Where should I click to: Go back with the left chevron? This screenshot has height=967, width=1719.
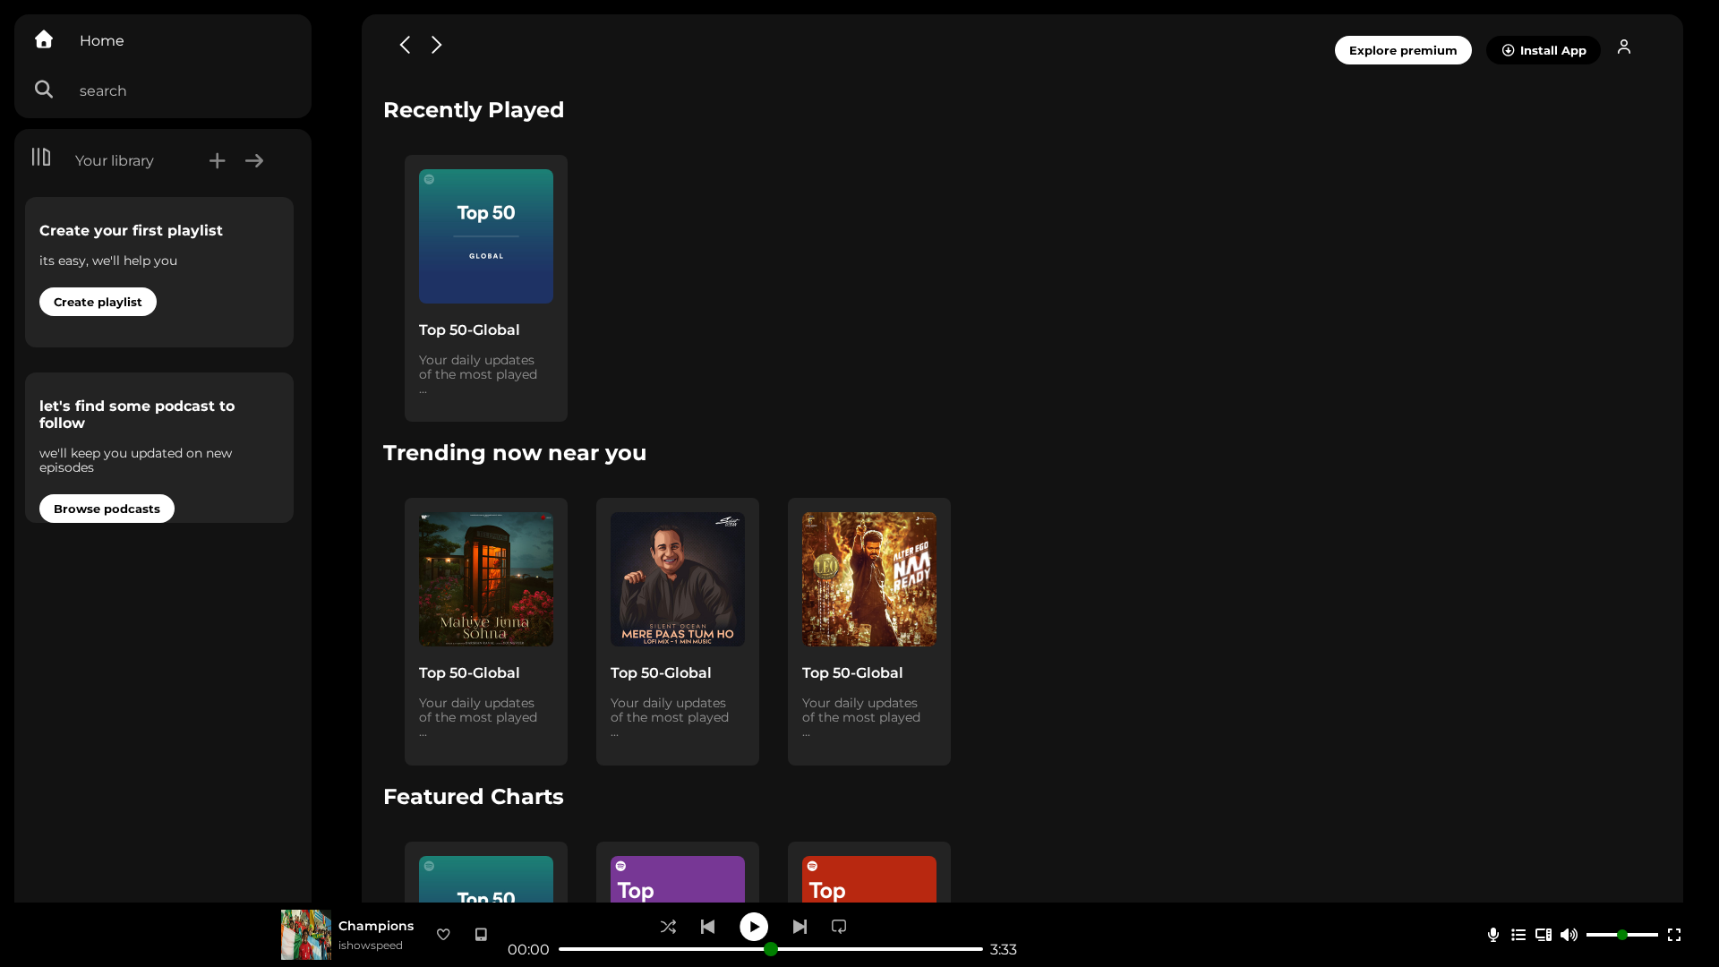click(x=405, y=45)
